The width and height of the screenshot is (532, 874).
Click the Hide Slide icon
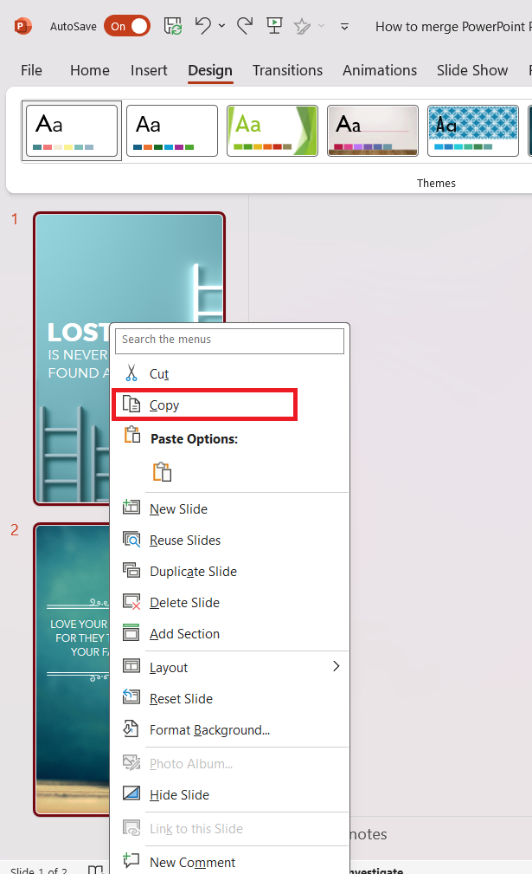click(131, 793)
